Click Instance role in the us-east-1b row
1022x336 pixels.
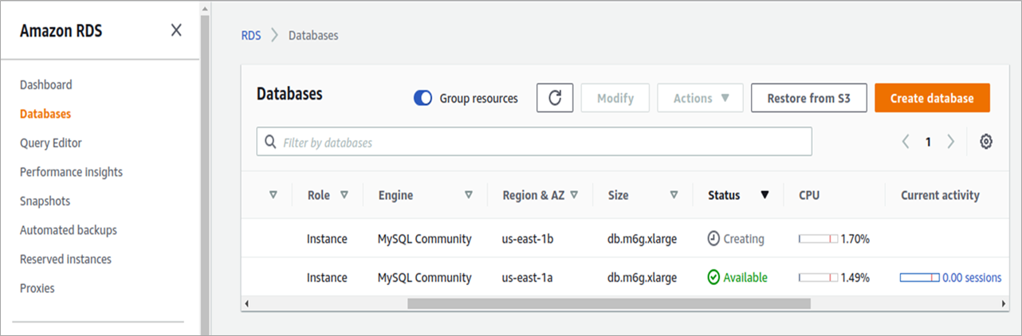[327, 239]
